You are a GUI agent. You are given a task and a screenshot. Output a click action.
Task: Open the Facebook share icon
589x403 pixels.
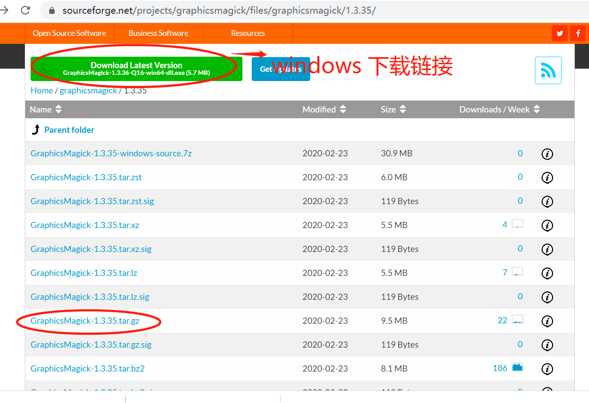(578, 33)
